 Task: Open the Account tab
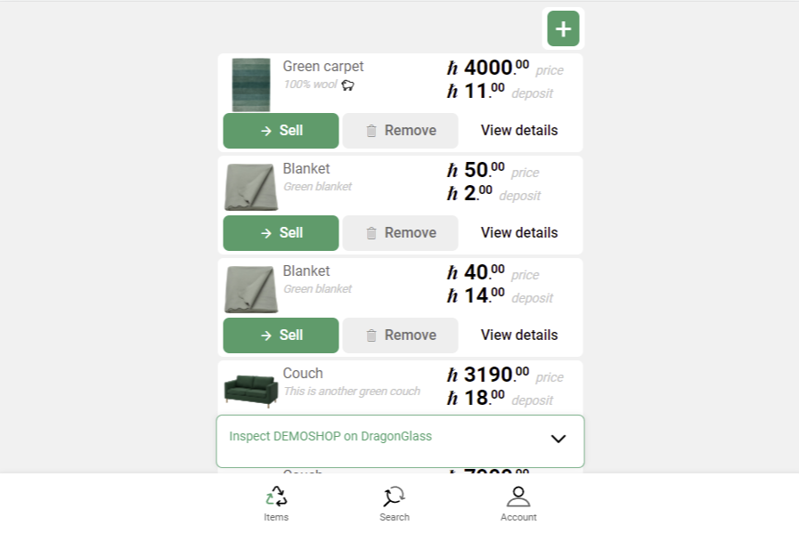point(518,504)
